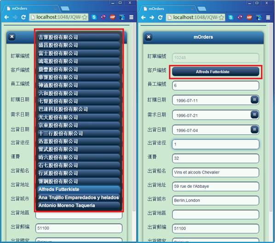Go back in the right browser window
The height and width of the screenshot is (243, 275).
click(143, 17)
